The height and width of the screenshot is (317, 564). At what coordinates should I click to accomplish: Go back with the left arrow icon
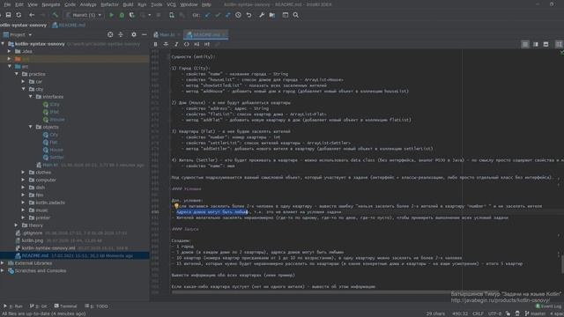(x=32, y=15)
